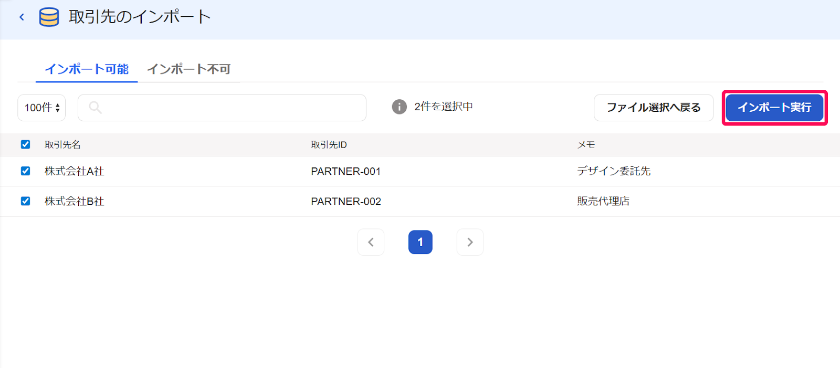
Task: Click the 販売代理店 memo cell
Action: (603, 201)
